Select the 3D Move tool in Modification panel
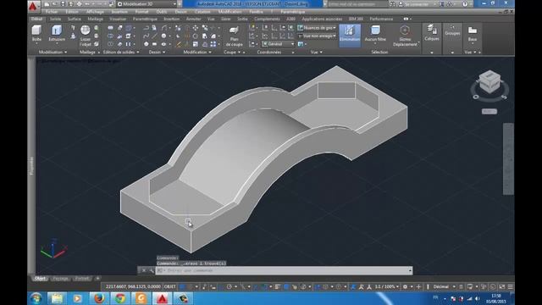 click(196, 28)
